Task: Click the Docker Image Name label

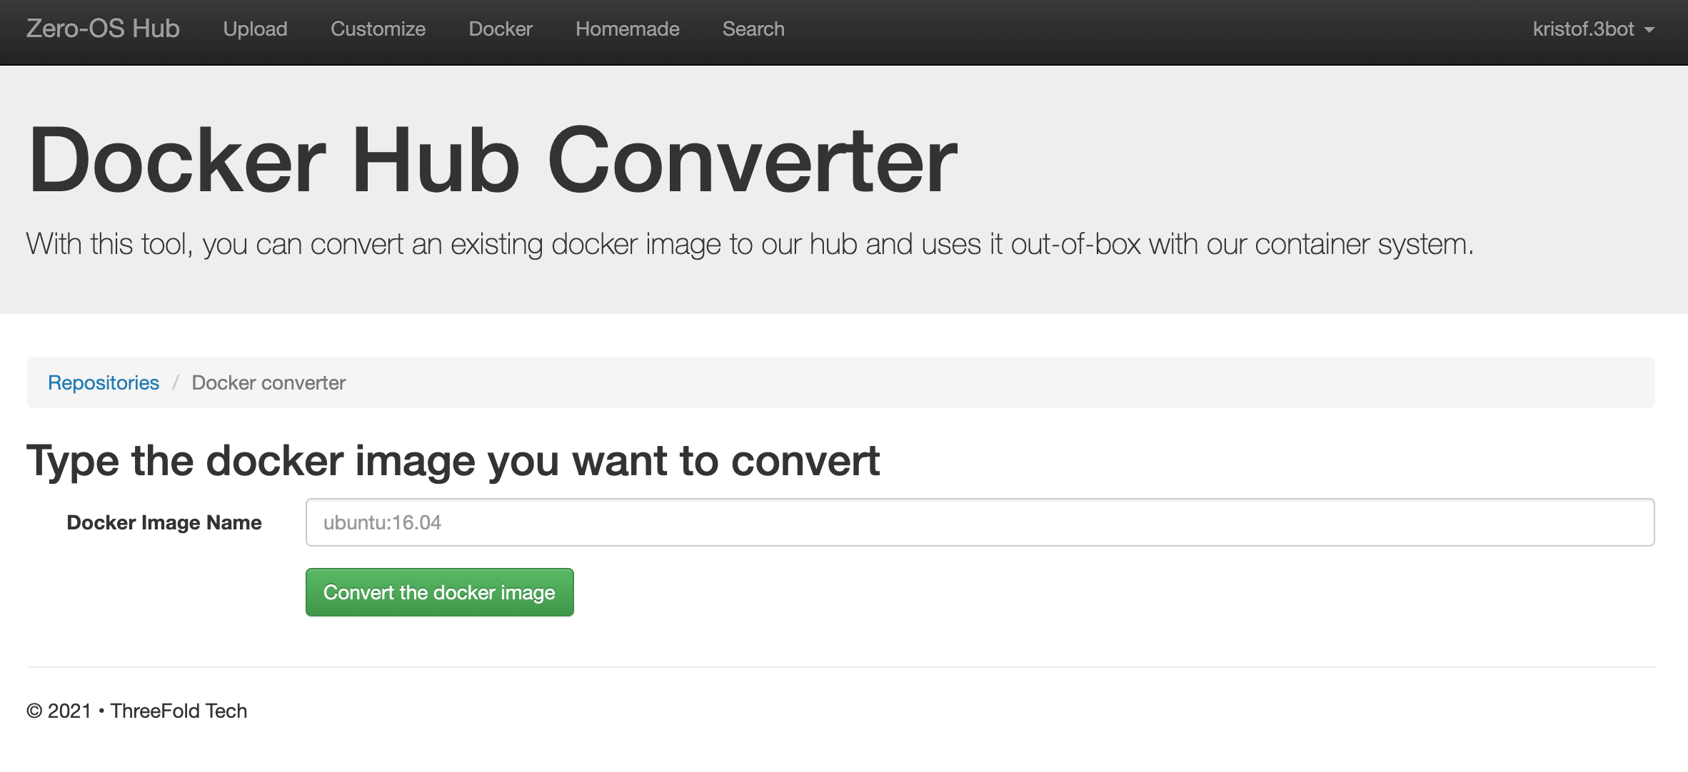Action: tap(164, 522)
